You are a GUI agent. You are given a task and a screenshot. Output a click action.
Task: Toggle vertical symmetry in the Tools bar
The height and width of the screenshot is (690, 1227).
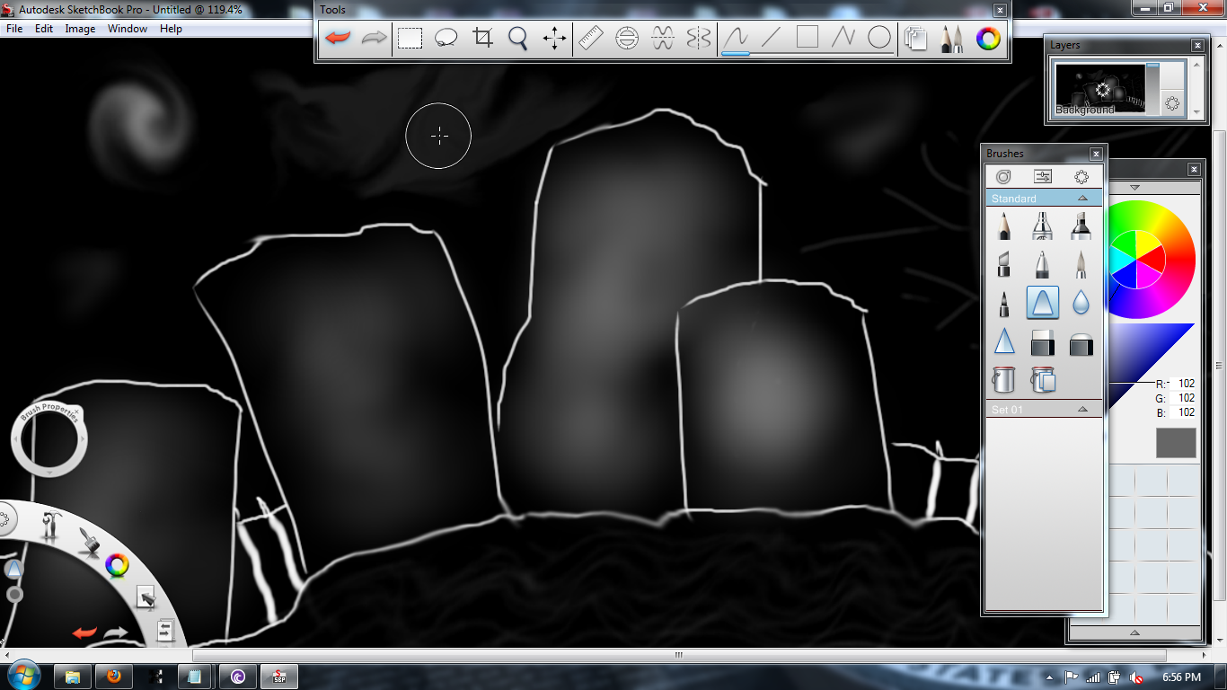(698, 38)
